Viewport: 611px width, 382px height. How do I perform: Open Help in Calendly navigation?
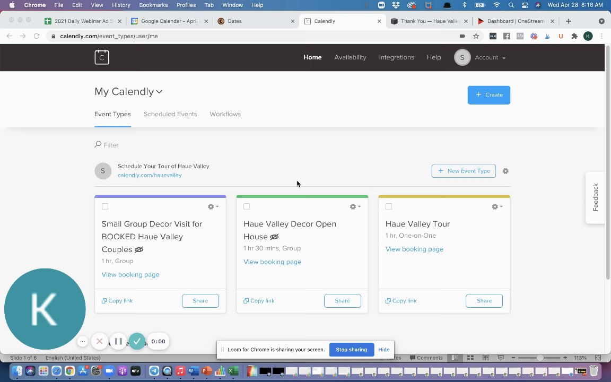point(434,57)
